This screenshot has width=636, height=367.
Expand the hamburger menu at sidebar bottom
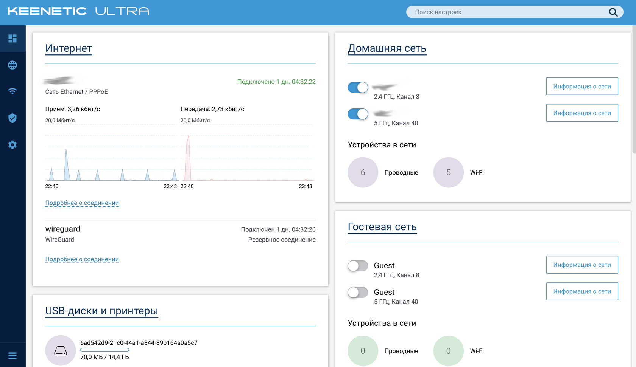pos(12,356)
